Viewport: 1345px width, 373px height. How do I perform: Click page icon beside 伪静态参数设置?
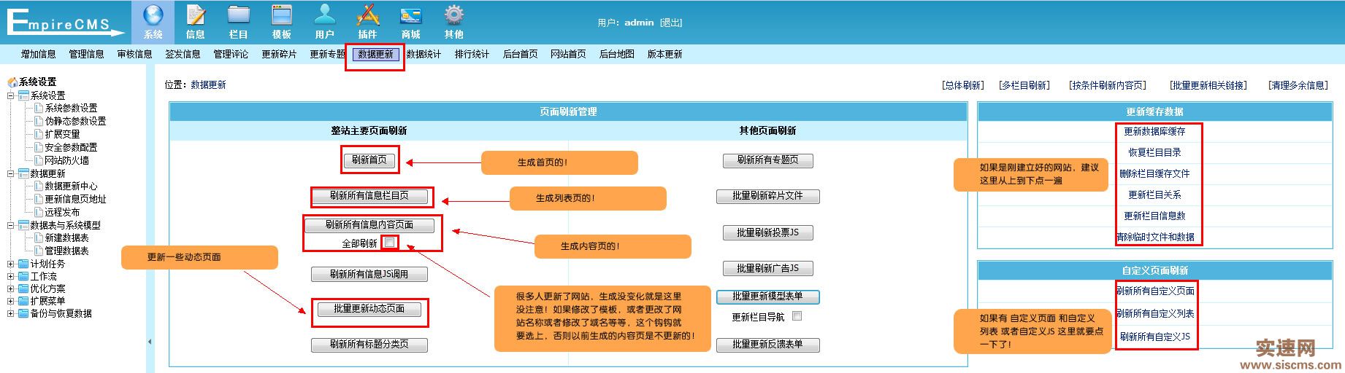(39, 121)
